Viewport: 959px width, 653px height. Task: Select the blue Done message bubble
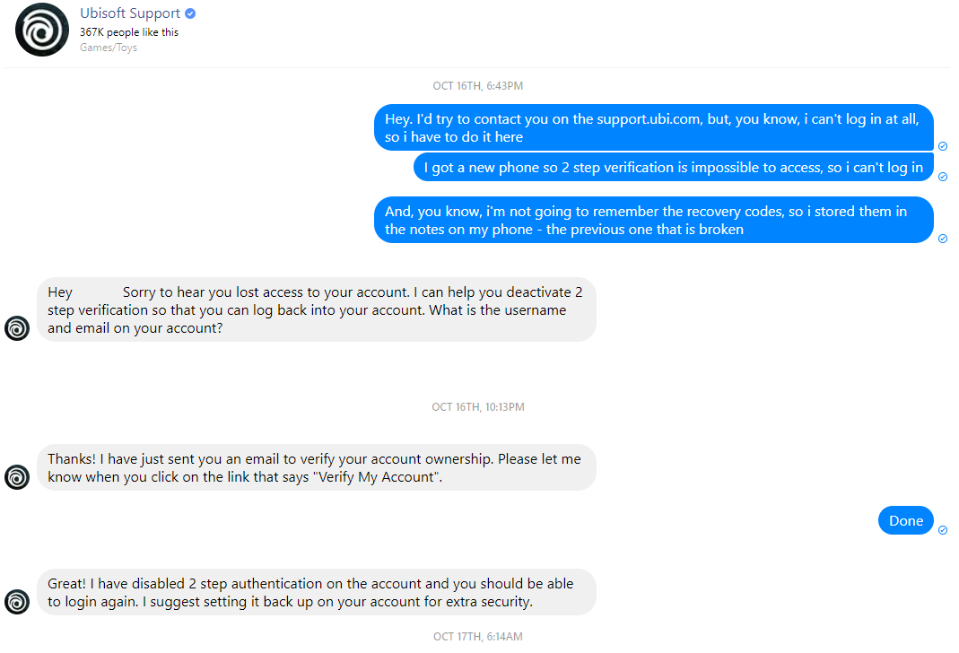[906, 520]
